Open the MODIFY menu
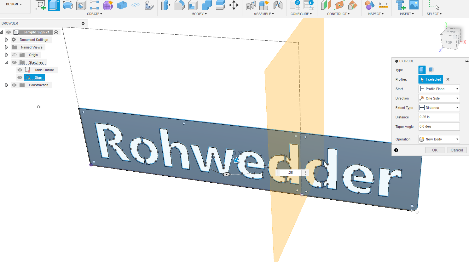469x262 pixels. (199, 14)
